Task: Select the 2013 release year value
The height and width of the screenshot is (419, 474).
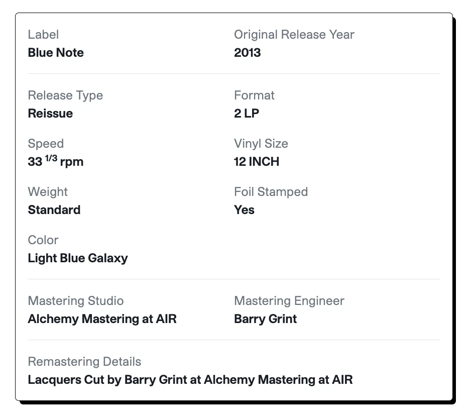Action: [x=247, y=53]
